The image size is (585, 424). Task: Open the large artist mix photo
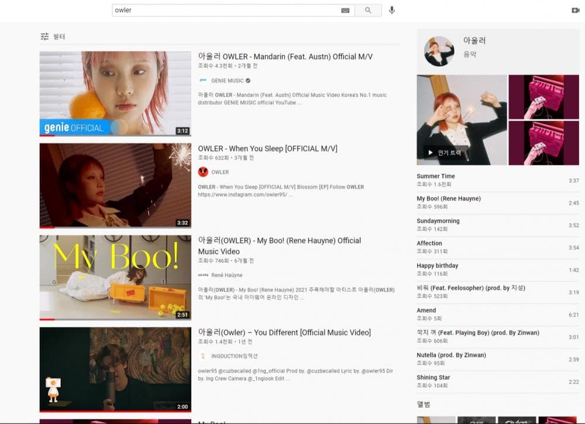coord(462,120)
